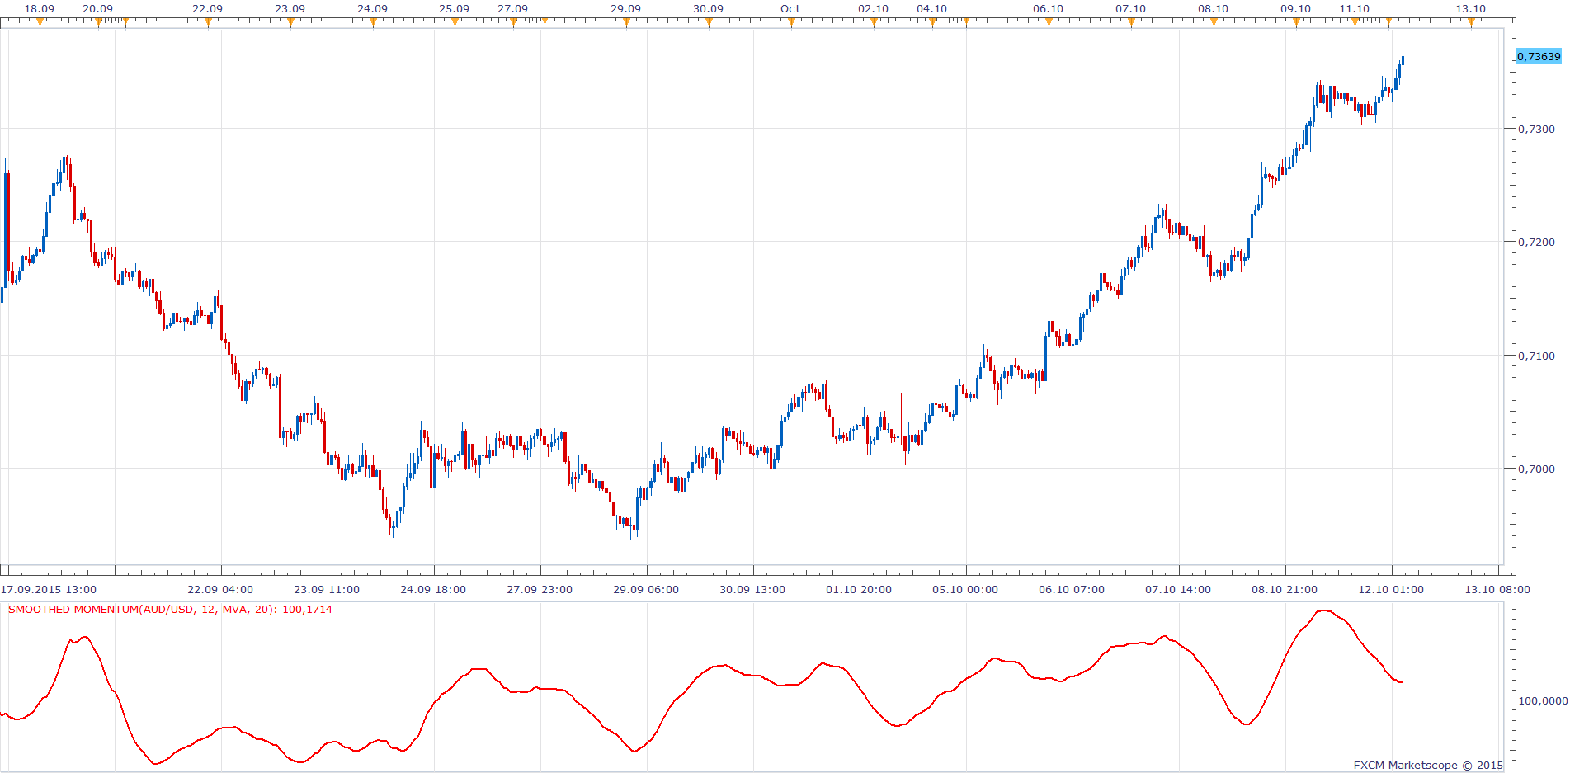Click the 05.10 00:00 time label
1570x773 pixels.
(x=965, y=590)
